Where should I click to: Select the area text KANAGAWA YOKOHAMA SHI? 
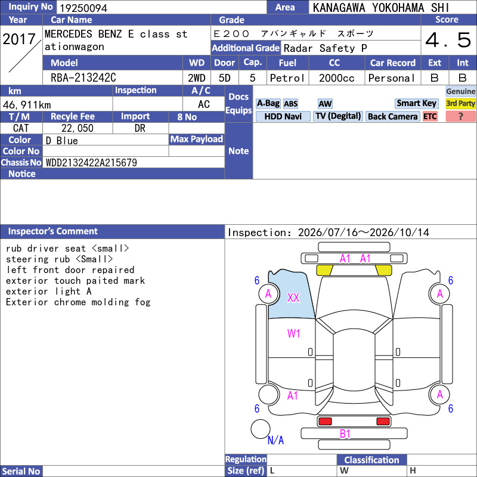coord(380,8)
